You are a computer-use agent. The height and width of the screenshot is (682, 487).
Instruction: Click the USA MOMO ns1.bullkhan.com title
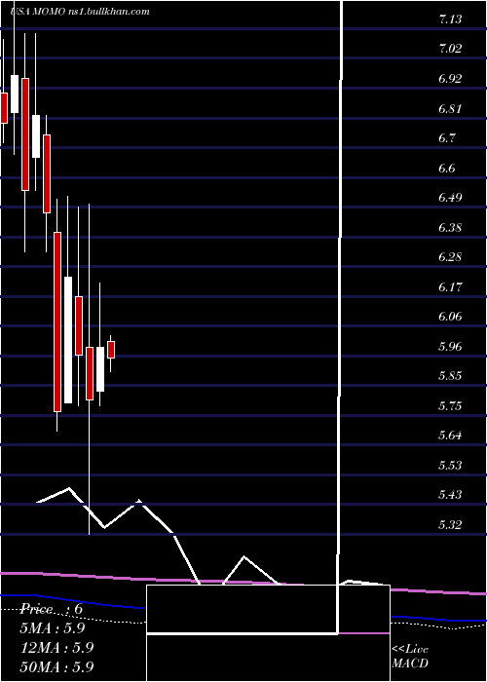[80, 12]
